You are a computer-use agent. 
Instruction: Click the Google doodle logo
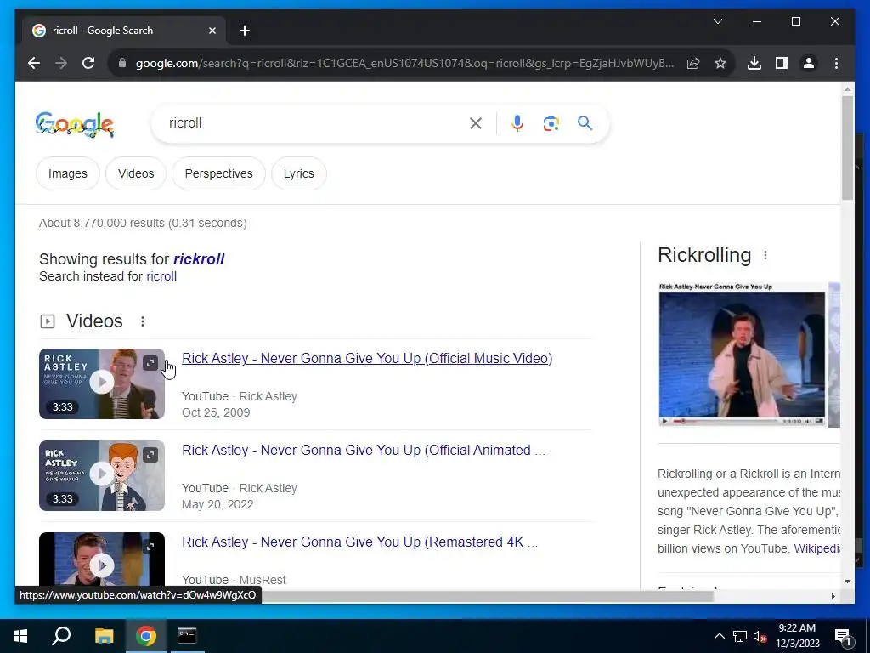point(75,124)
